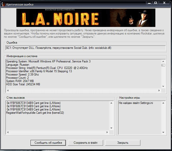This screenshot has height=151, width=172.
Task: Select third LANoire call stack line
Action: 34,109
